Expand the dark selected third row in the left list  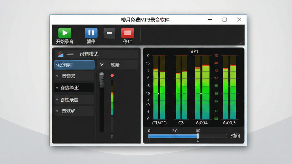(57, 88)
